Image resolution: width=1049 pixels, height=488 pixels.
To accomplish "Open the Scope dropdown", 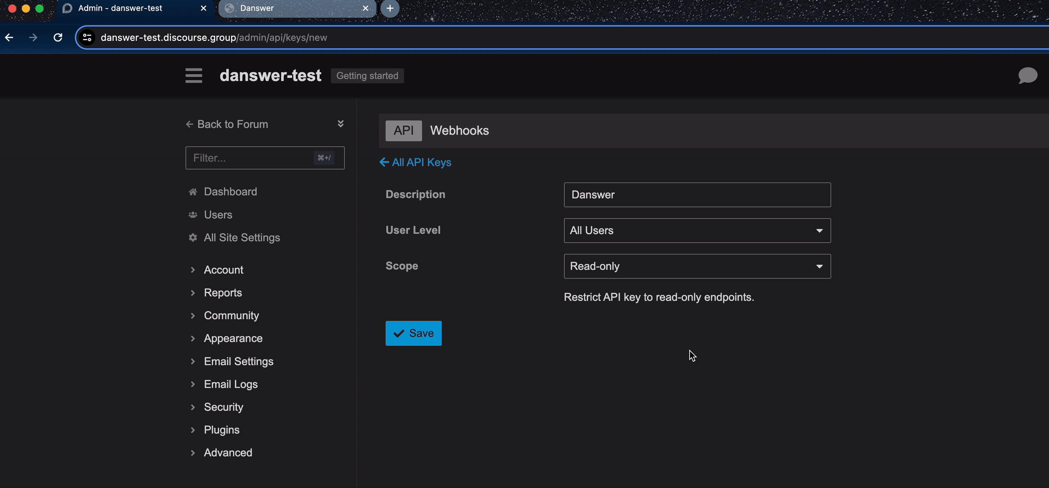I will 696,266.
